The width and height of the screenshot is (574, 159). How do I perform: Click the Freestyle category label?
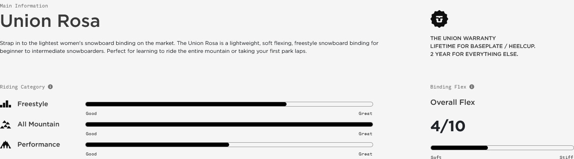(33, 104)
